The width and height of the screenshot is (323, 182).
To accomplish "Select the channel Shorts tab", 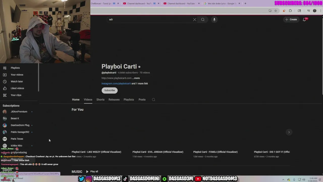I will [100, 100].
